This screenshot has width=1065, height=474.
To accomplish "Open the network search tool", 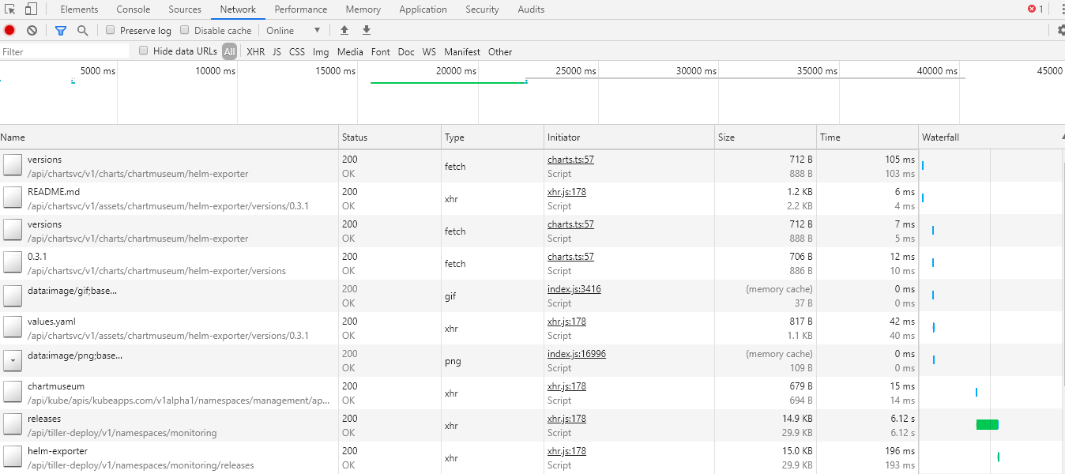I will pyautogui.click(x=83, y=30).
